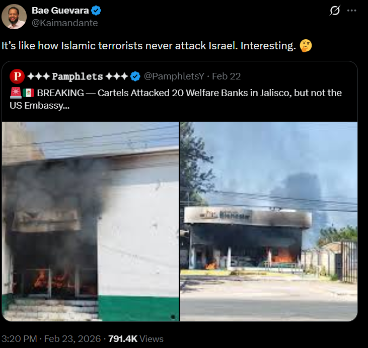Click Bae Guevara's blue verified badge

(x=96, y=11)
